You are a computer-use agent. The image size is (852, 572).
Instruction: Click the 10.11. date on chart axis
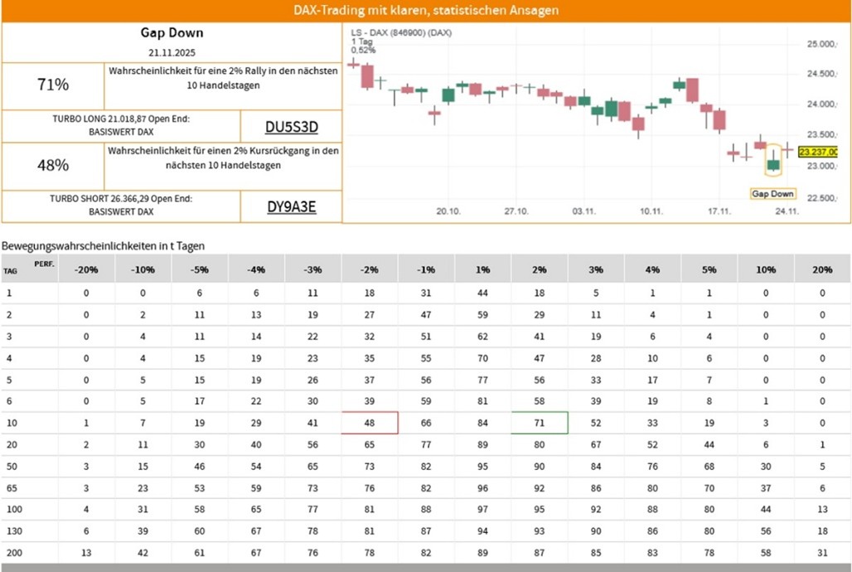(651, 211)
